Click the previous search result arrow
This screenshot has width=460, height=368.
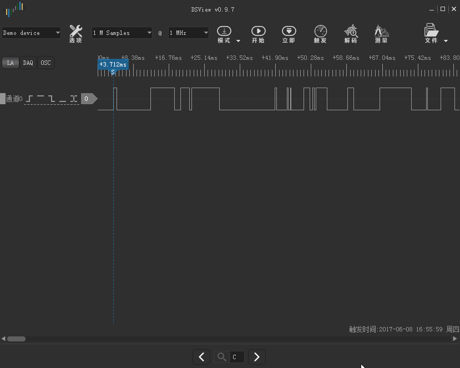[x=201, y=357]
